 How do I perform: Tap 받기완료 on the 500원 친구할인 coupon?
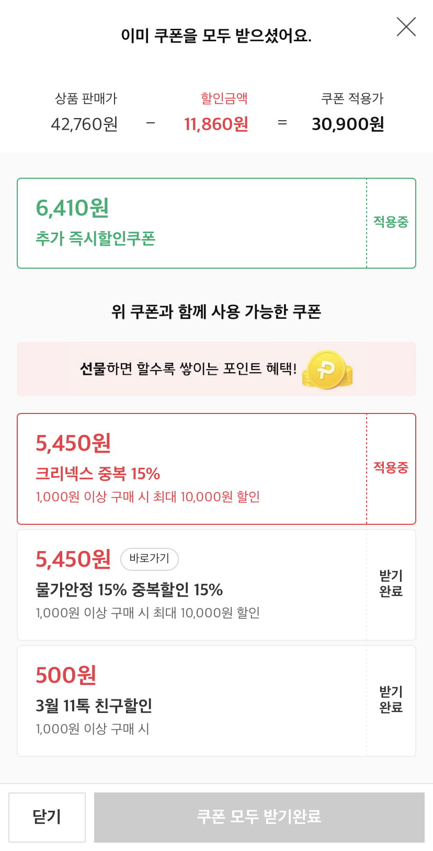[391, 699]
